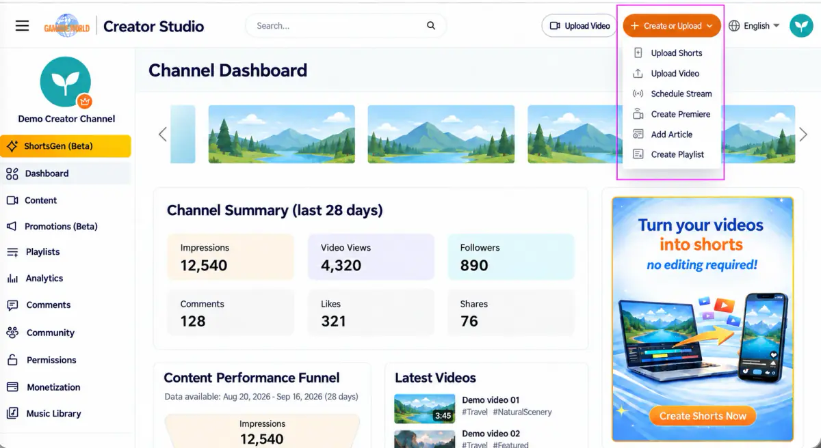Click the Monetization card icon
The height and width of the screenshot is (448, 821).
tap(12, 387)
